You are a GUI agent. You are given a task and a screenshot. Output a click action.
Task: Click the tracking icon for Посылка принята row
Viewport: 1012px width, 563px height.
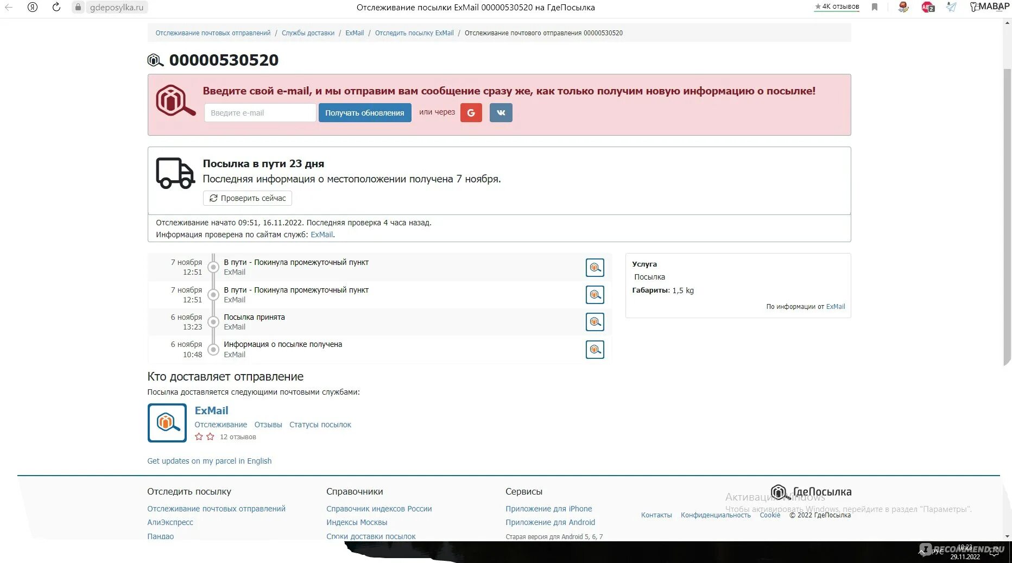point(595,322)
